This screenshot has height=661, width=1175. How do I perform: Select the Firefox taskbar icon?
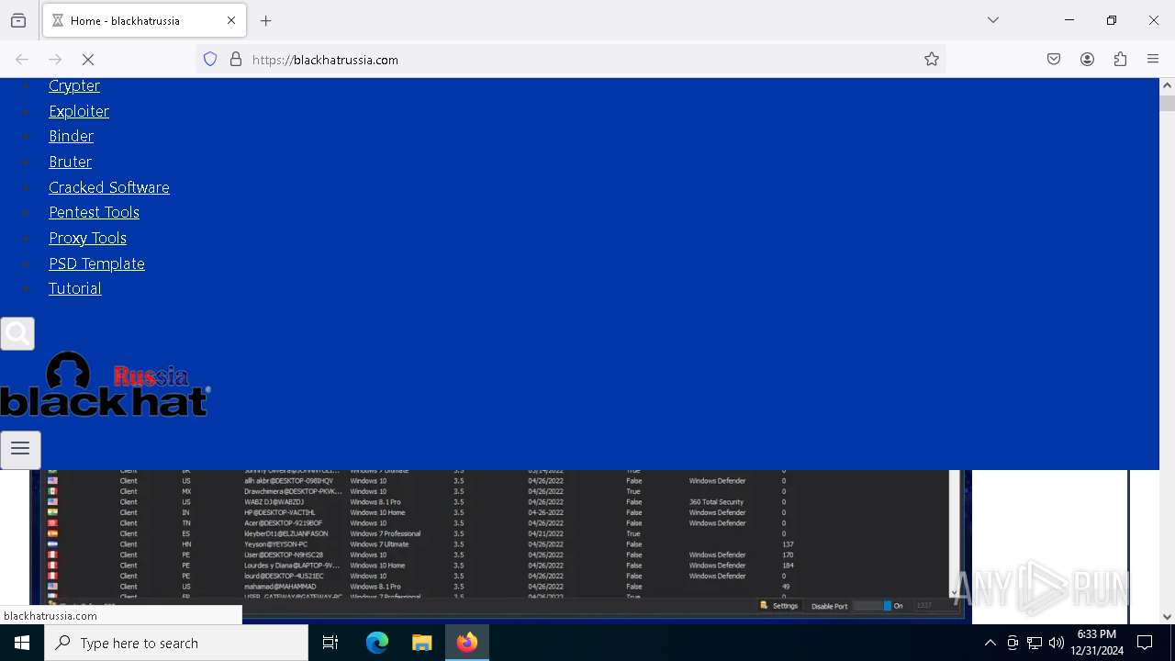click(x=467, y=643)
